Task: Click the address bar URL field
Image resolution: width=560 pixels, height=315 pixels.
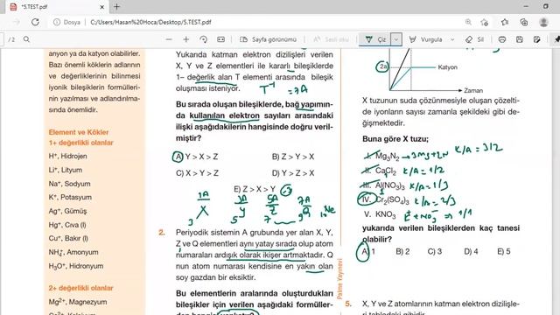Action: pos(150,22)
